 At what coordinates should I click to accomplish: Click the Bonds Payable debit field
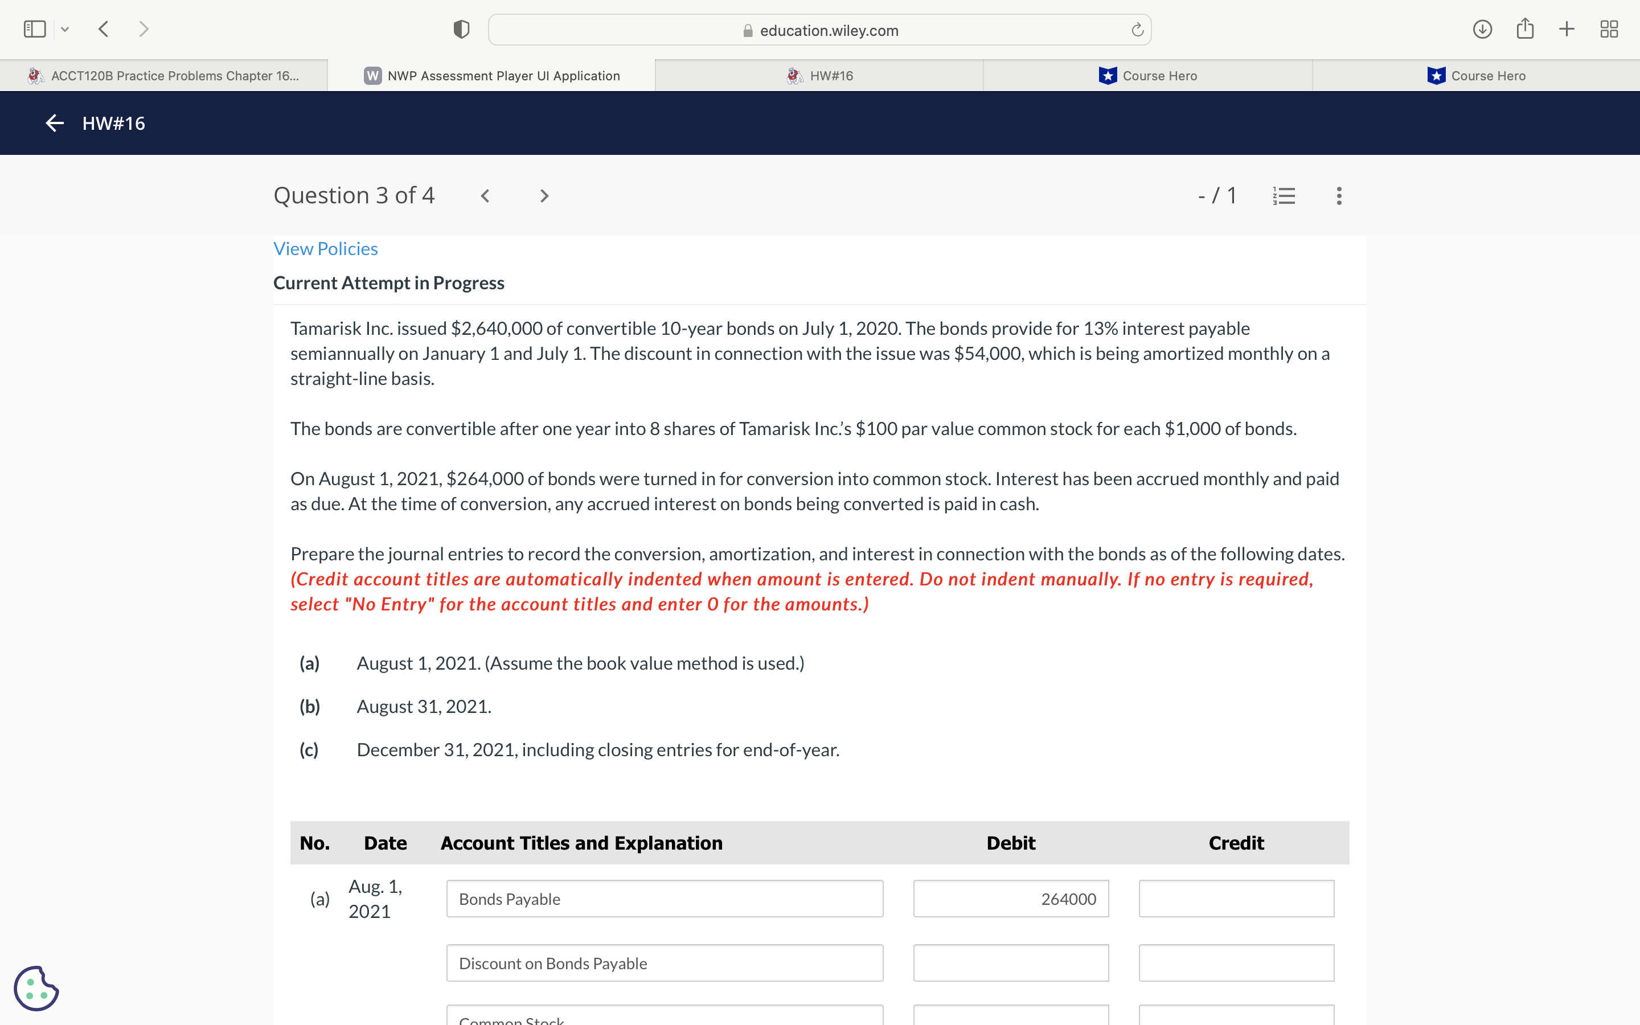1010,898
